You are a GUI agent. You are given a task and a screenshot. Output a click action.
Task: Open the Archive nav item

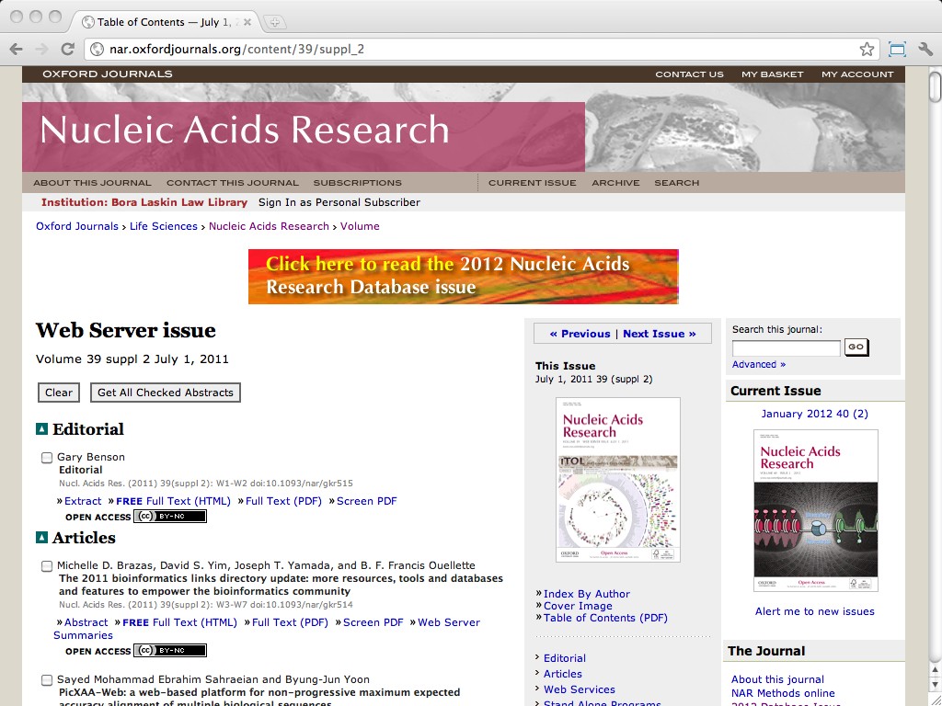[x=615, y=183]
